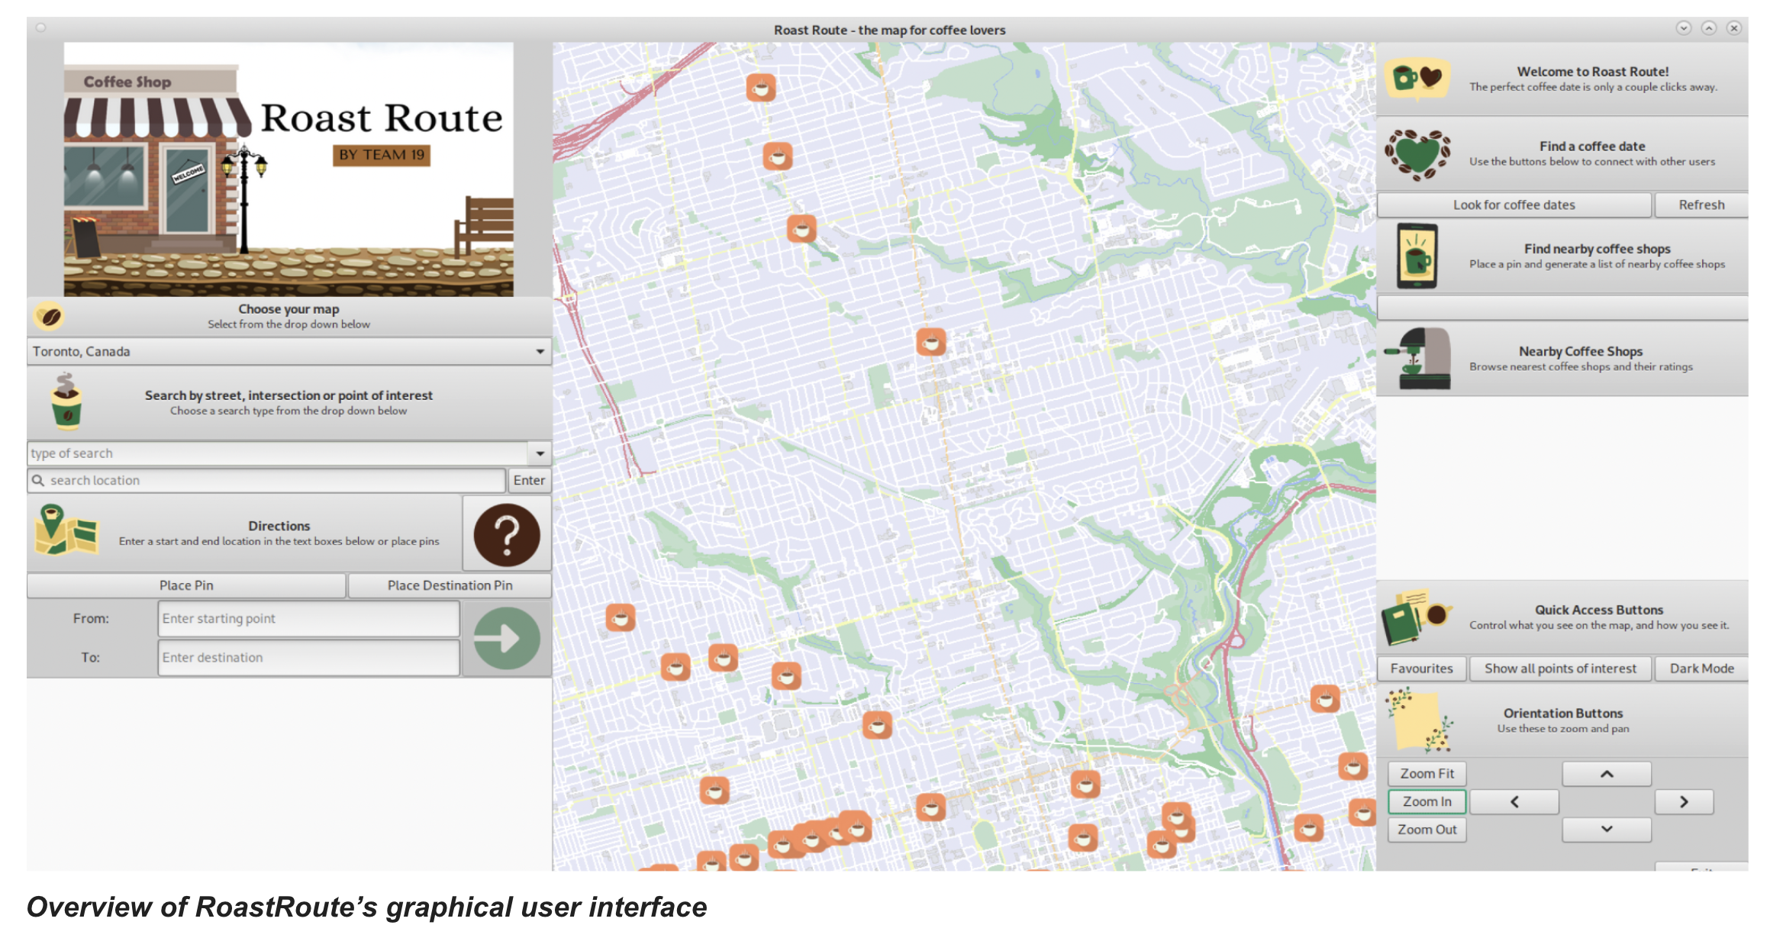Click the Place Destination Pin button
This screenshot has height=938, width=1770.
pos(449,585)
